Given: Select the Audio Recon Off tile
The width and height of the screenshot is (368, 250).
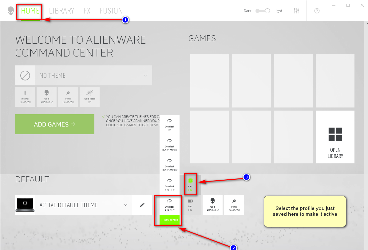Looking at the screenshot, I should click(89, 97).
